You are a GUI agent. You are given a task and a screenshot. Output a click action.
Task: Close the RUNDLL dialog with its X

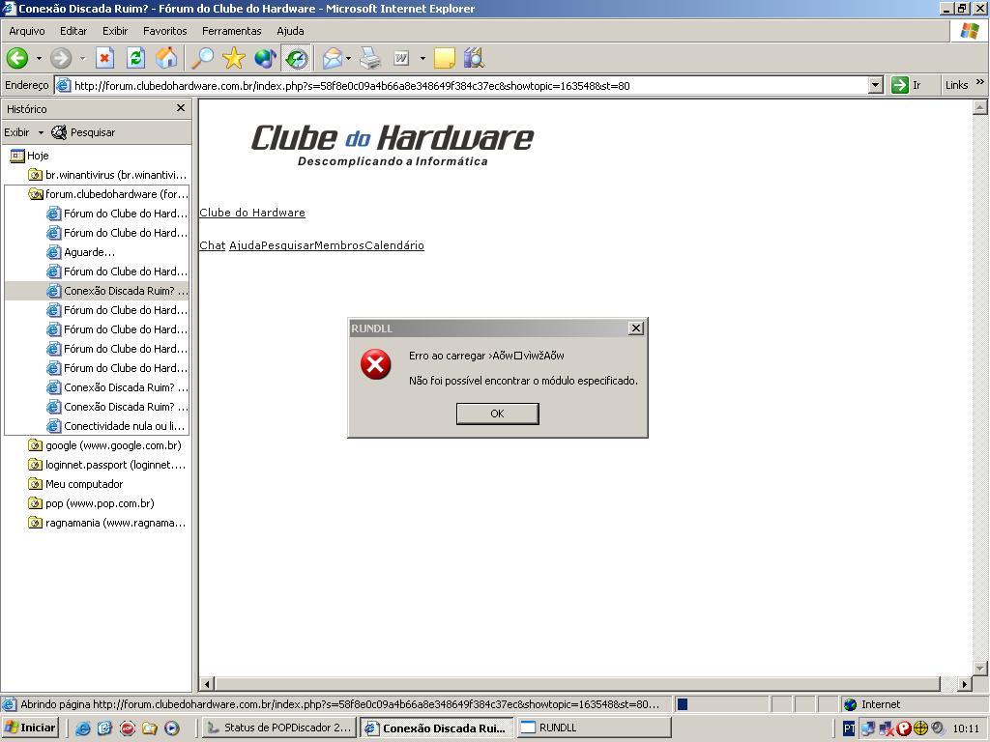[x=636, y=328]
